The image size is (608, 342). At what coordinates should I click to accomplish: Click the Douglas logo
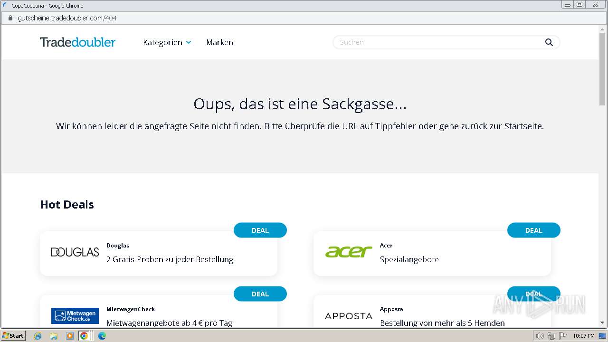coord(75,252)
